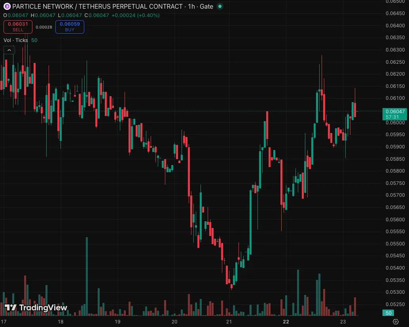Click date label 20 on time axis
Screen dimensions: 409x327
point(174,322)
